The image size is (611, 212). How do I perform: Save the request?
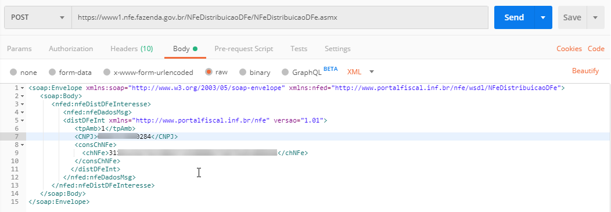(572, 17)
